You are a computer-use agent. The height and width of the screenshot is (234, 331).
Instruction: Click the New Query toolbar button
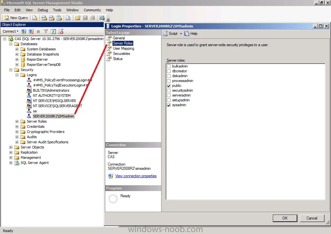click(x=16, y=18)
